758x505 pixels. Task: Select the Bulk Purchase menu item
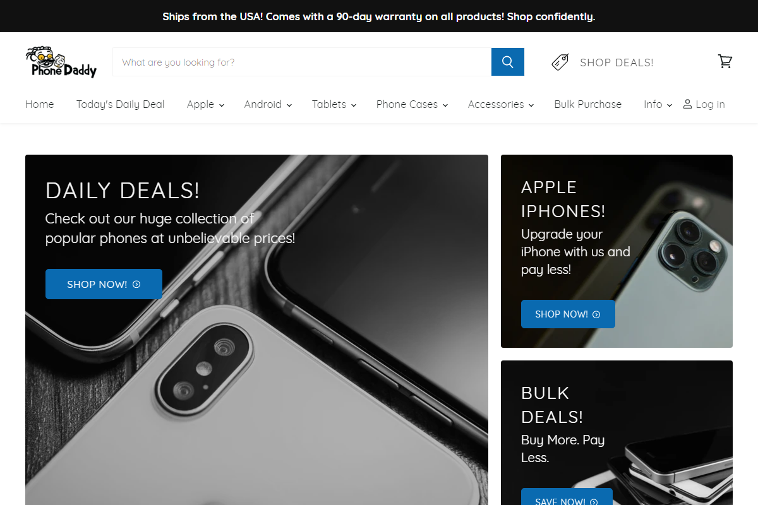(x=588, y=104)
